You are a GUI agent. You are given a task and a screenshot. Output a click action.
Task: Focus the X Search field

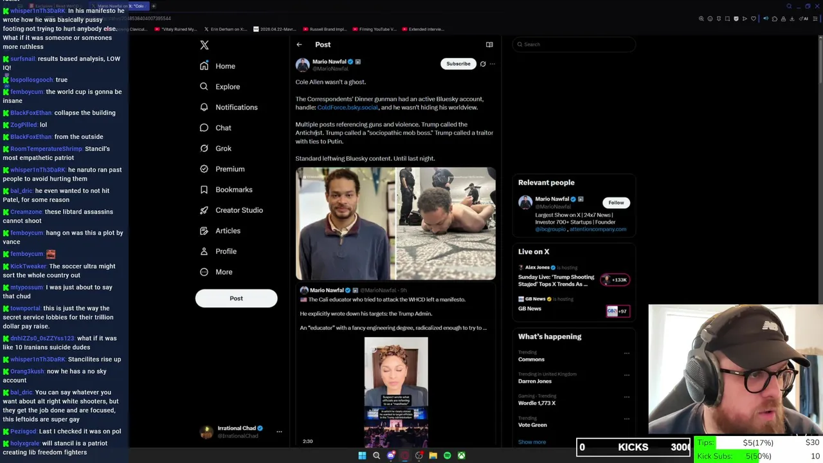[574, 44]
